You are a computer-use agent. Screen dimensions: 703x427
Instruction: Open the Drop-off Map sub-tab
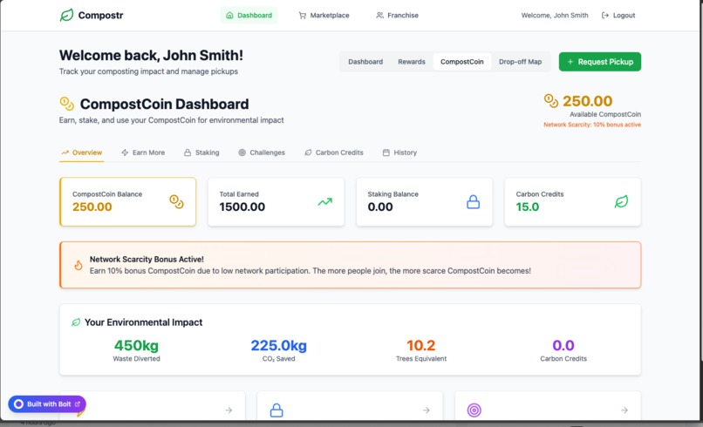(x=520, y=62)
